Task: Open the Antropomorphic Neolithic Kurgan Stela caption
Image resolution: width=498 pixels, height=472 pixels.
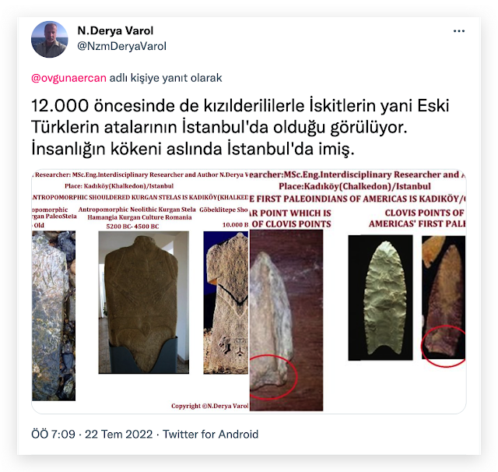Action: pyautogui.click(x=137, y=210)
